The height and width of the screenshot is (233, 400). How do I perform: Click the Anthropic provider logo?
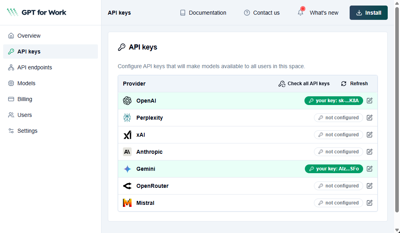pos(127,151)
